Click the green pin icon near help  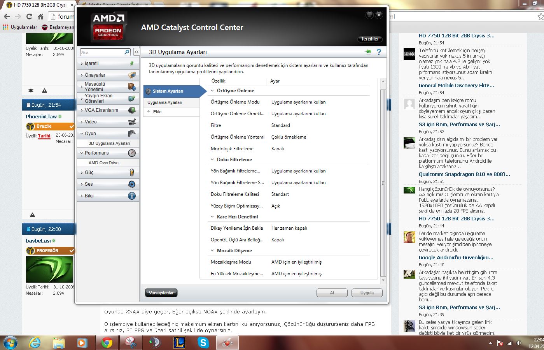coord(368,52)
